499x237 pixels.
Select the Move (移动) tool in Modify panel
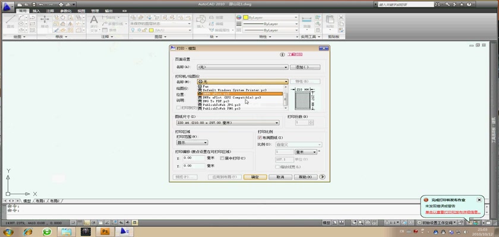(x=45, y=21)
